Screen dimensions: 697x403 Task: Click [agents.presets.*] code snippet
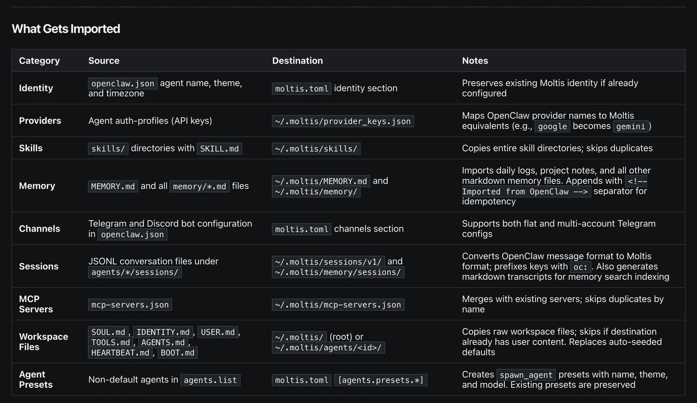pos(381,380)
